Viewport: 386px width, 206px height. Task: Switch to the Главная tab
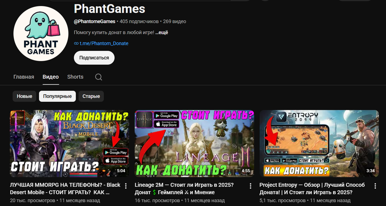(x=24, y=77)
